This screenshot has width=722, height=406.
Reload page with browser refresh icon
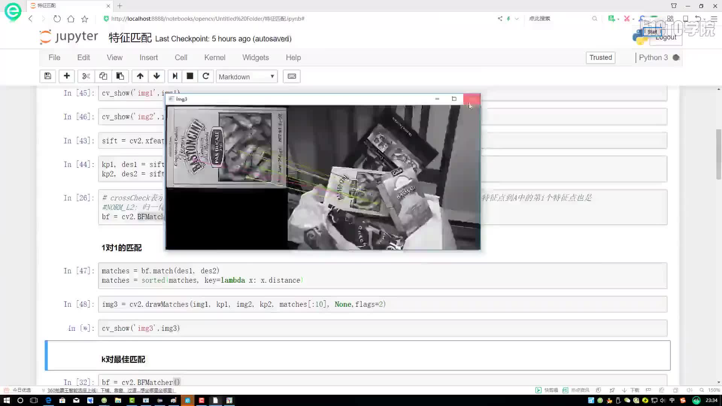pos(57,18)
